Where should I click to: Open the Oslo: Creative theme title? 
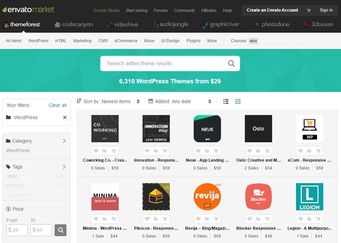coord(259,160)
